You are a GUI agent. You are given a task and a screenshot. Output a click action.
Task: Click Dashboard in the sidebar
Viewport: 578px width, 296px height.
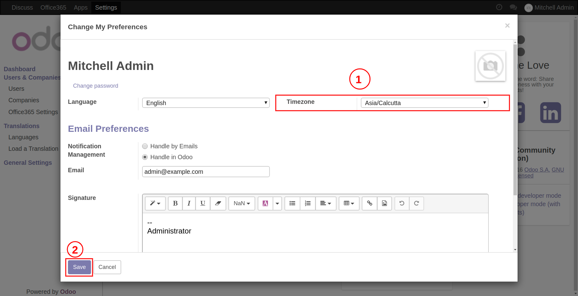tap(20, 69)
